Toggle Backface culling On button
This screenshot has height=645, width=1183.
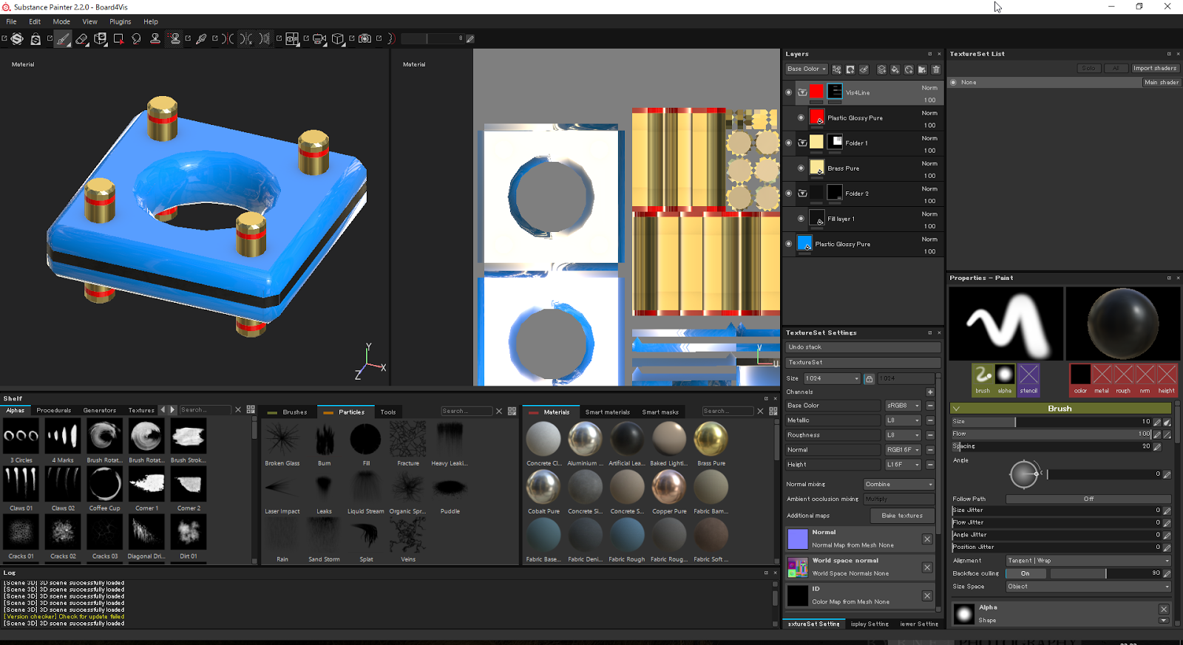pos(1026,573)
